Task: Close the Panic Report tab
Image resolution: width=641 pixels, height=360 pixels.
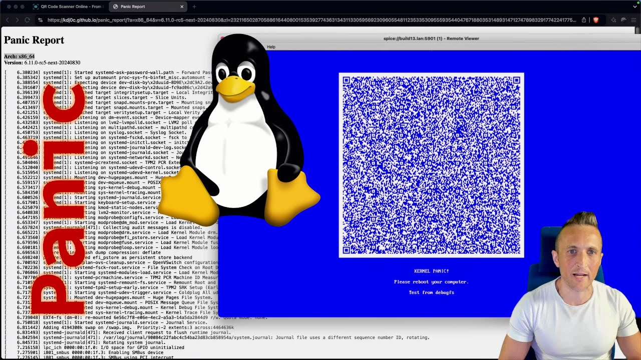Action: [182, 6]
